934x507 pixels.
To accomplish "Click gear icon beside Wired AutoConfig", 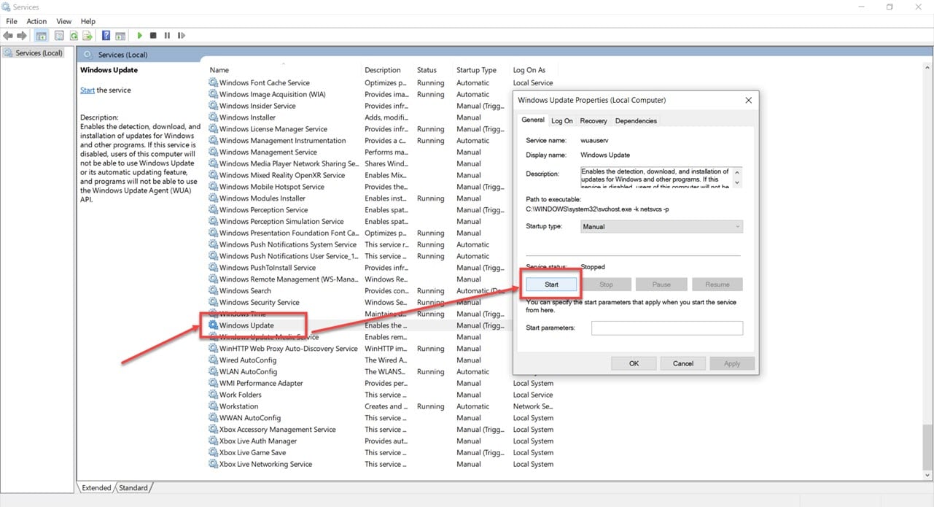I will pyautogui.click(x=214, y=360).
